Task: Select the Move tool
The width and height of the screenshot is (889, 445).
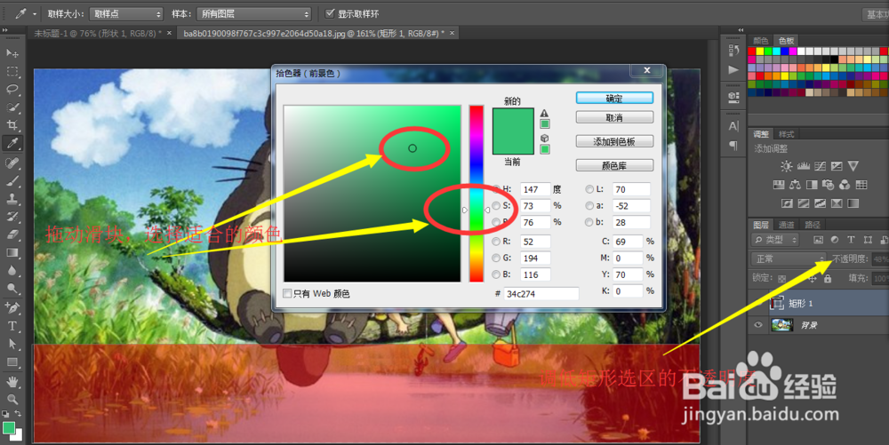Action: 12,53
